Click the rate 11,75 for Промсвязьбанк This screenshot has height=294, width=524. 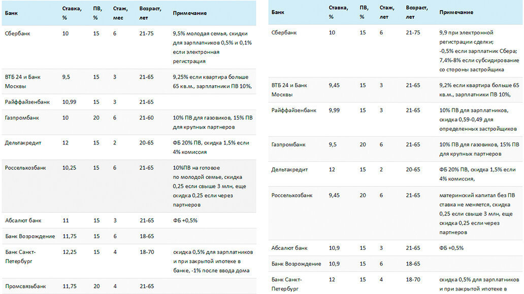70,286
